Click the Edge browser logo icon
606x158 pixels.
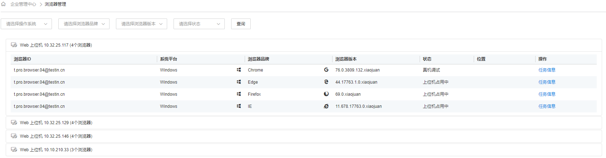pos(326,82)
